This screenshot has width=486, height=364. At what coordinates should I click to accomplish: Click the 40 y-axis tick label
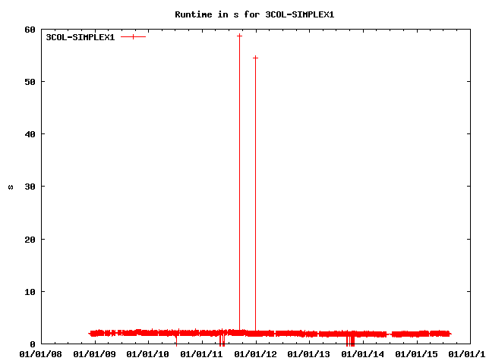tap(30, 134)
